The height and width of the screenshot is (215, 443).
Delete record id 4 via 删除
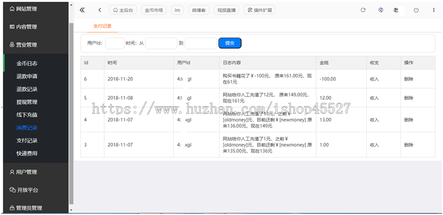[x=409, y=120]
